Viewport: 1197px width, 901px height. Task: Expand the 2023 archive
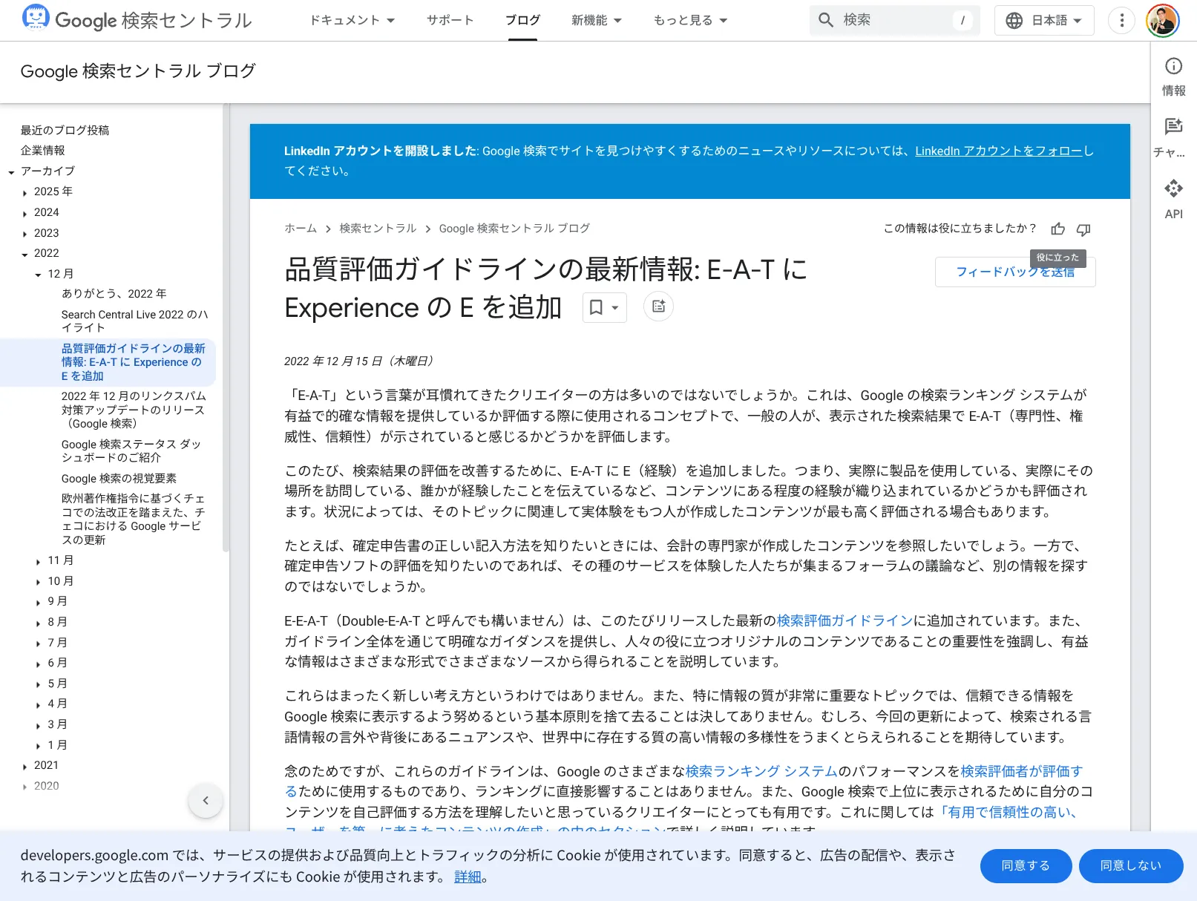tap(25, 234)
